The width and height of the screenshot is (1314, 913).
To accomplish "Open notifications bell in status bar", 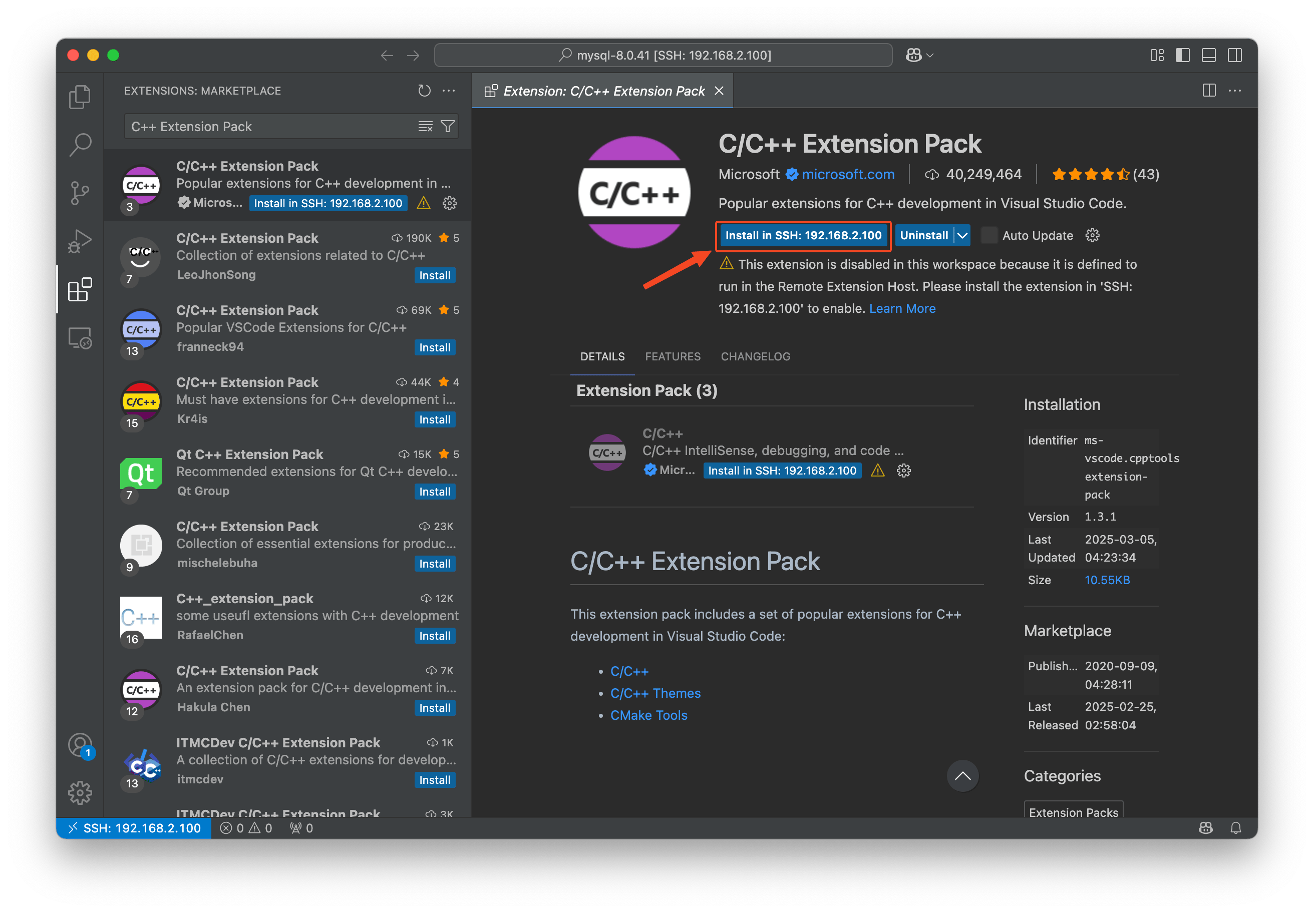I will 1235,828.
